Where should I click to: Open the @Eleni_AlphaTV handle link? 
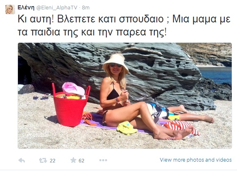tap(57, 8)
